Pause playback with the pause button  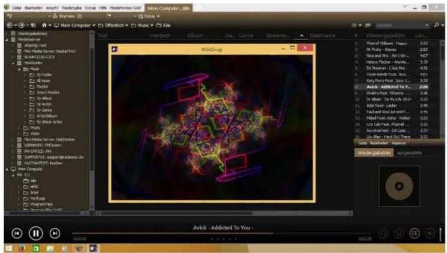coord(36,233)
